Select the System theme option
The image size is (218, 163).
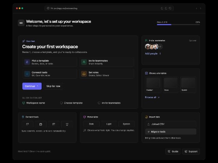[126, 124]
